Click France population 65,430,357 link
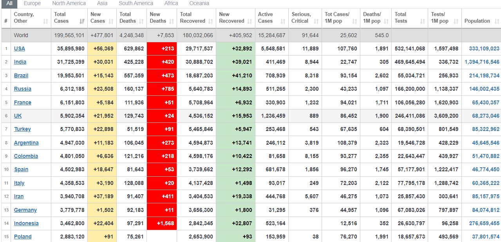 (486, 102)
